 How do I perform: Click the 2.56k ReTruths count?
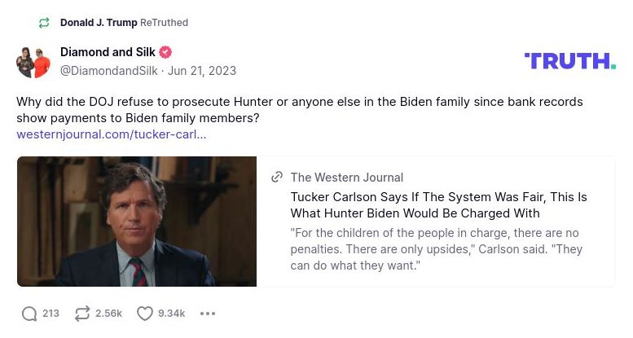[x=108, y=314]
